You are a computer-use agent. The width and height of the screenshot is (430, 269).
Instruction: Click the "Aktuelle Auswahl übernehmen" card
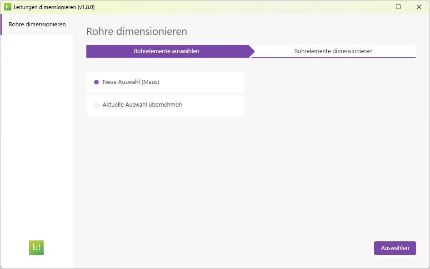[x=165, y=104]
